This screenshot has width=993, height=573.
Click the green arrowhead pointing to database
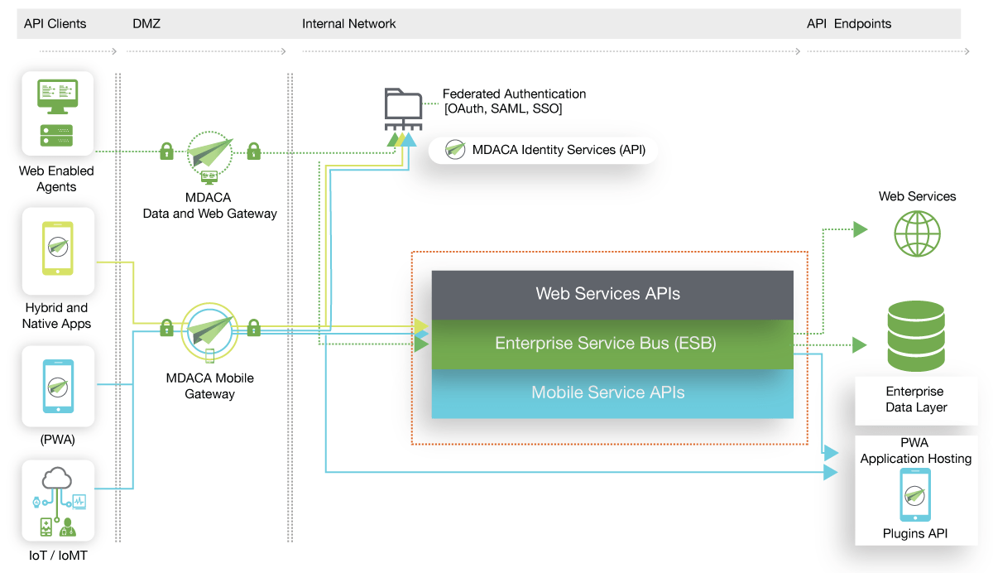[861, 344]
